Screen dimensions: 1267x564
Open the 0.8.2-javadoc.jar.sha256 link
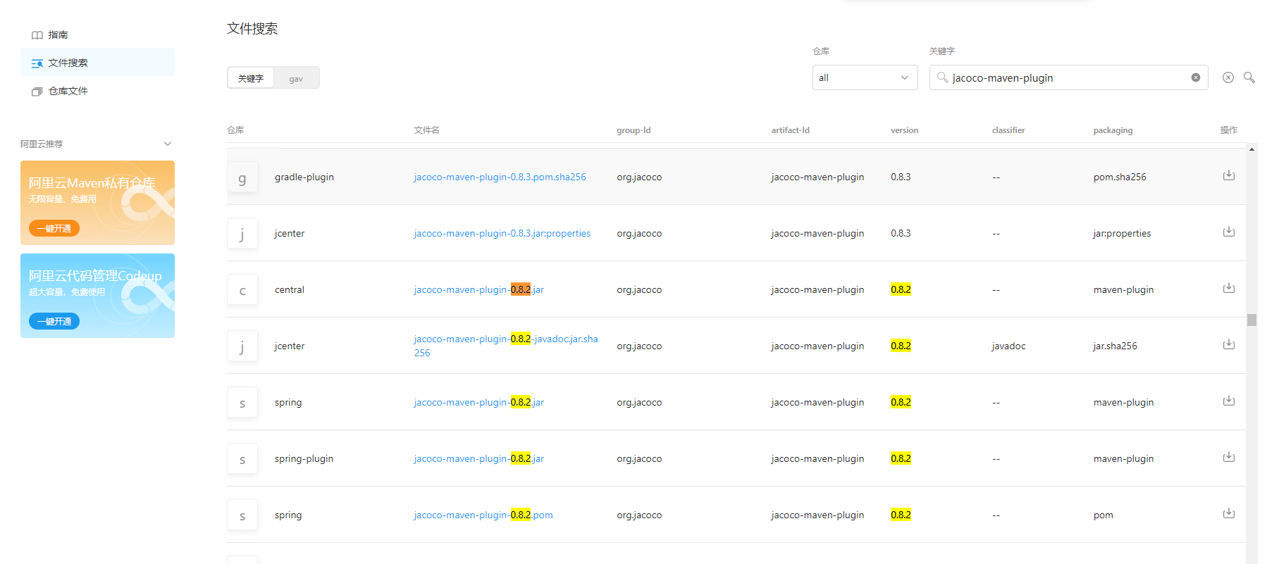point(506,346)
